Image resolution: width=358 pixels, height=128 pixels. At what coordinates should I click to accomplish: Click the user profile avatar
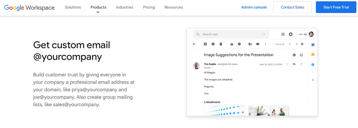tap(311, 34)
